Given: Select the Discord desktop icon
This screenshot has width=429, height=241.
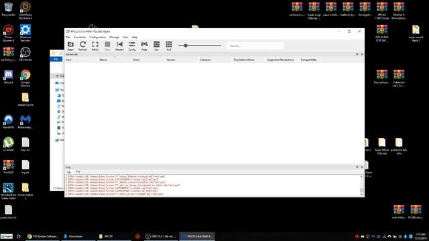Looking at the screenshot, I should [8, 77].
